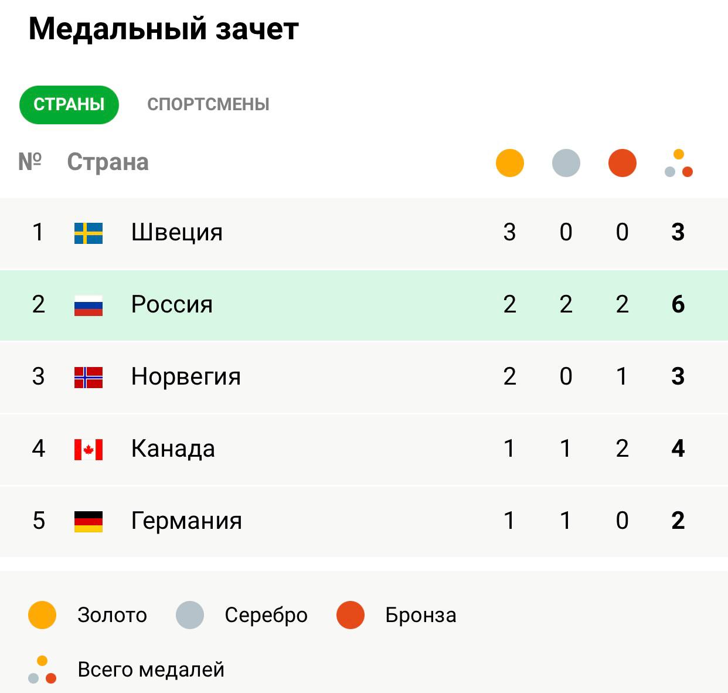
Task: Click the Sweden flag icon
Action: click(89, 233)
